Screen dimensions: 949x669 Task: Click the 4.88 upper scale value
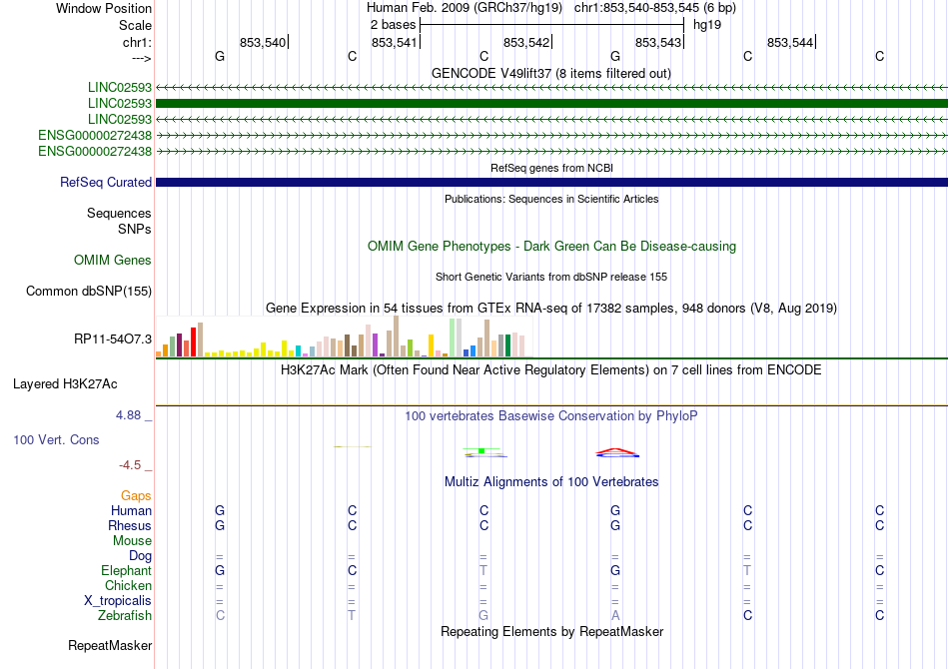pyautogui.click(x=128, y=415)
